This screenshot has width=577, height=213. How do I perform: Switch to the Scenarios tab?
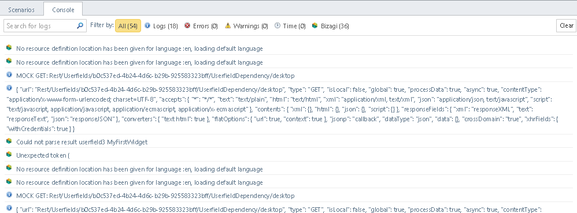(x=21, y=10)
